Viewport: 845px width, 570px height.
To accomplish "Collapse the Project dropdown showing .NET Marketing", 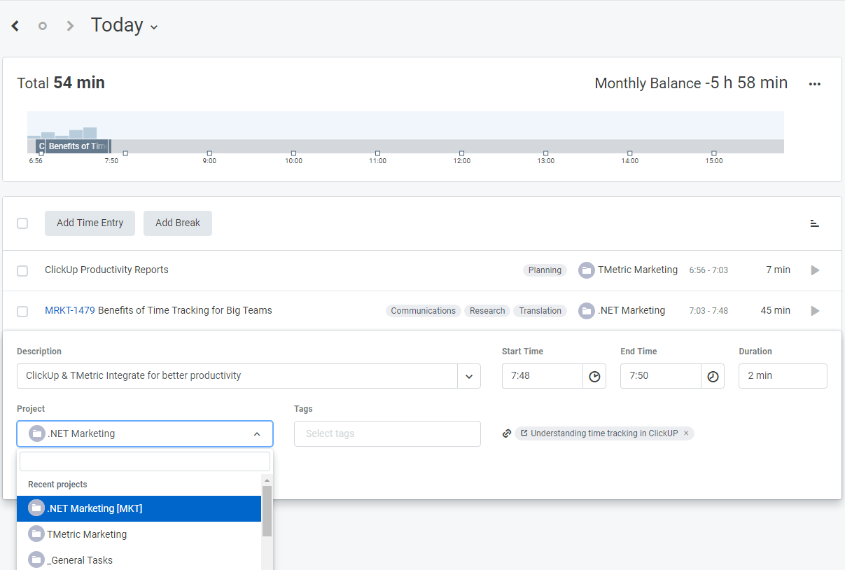I will (x=257, y=434).
